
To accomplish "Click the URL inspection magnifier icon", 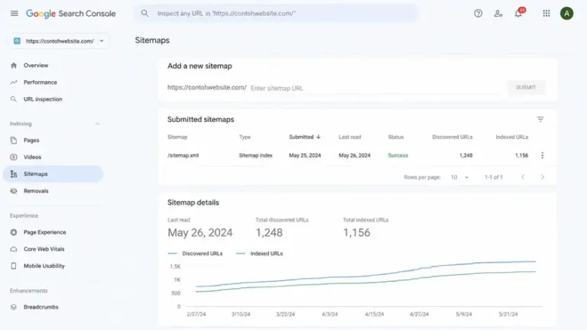I will (14, 99).
